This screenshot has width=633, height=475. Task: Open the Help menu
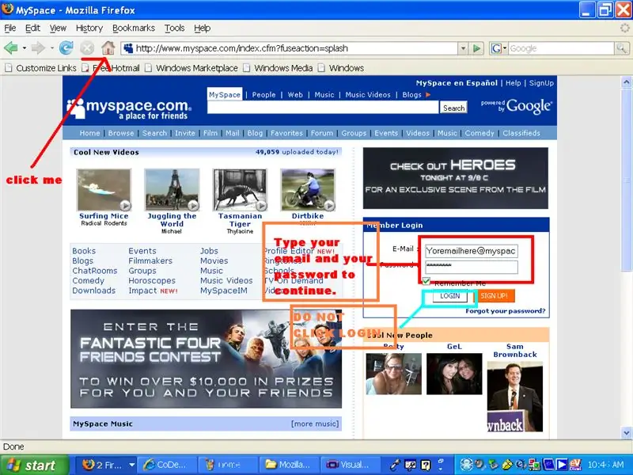click(x=203, y=28)
